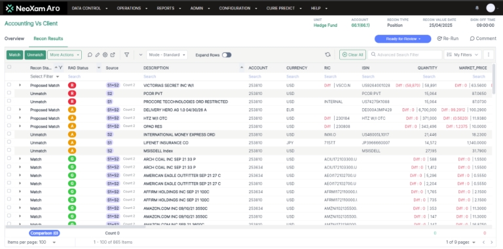Image resolution: width=503 pixels, height=249 pixels.
Task: Check the PCOR PVT row checkbox
Action: coord(9,93)
